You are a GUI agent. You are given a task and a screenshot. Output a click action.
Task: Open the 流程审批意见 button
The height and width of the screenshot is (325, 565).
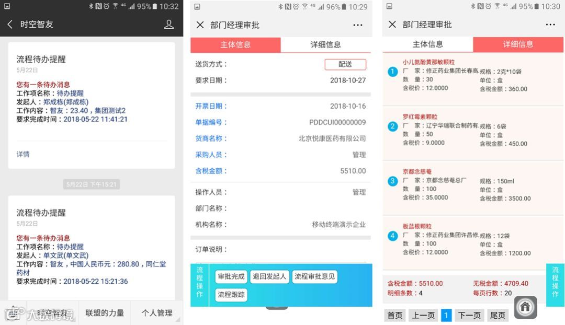point(314,276)
